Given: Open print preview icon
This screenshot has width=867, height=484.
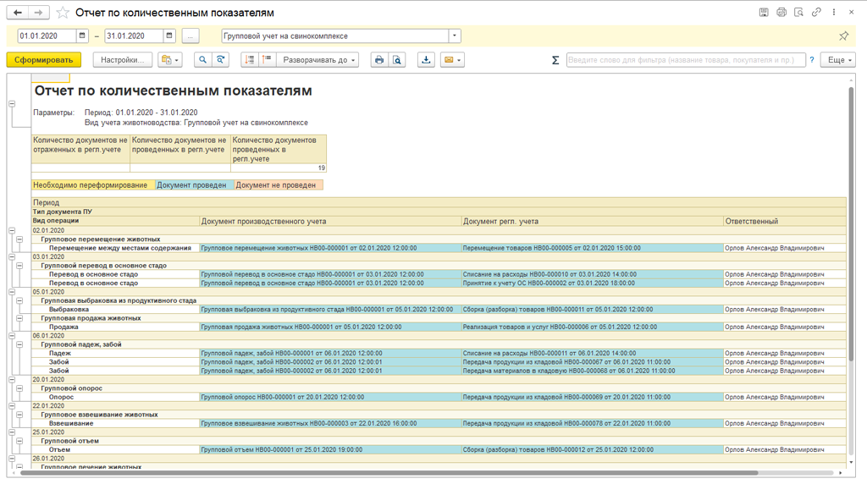Looking at the screenshot, I should tap(397, 60).
